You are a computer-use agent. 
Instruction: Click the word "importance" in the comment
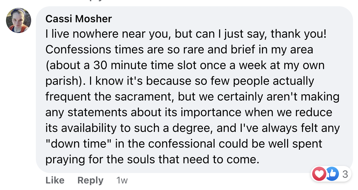(x=211, y=113)
